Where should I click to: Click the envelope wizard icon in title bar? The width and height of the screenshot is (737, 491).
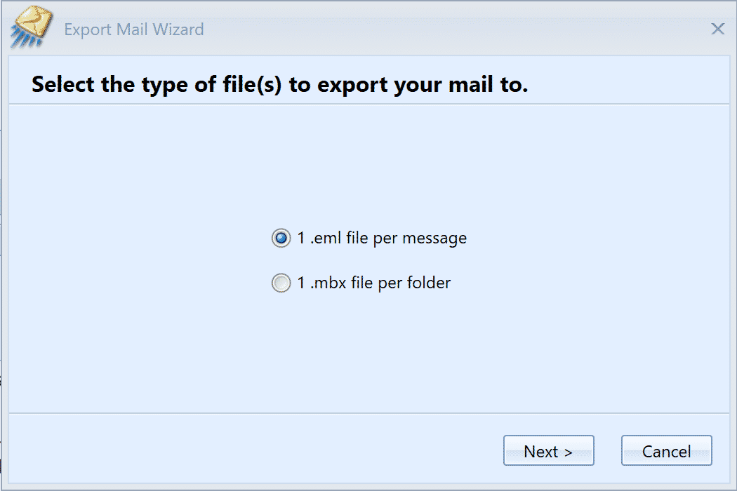click(x=32, y=27)
